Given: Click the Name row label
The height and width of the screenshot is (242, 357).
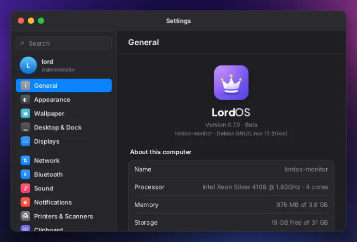Looking at the screenshot, I should 143,170.
